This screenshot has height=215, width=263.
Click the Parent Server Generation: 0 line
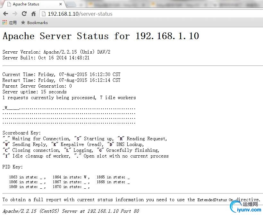[x=37, y=86]
